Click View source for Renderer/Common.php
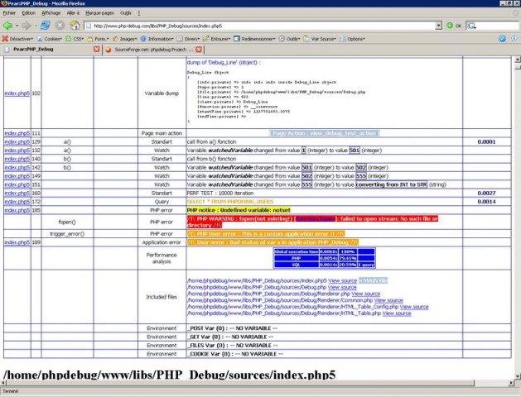The image size is (521, 397). [388, 300]
